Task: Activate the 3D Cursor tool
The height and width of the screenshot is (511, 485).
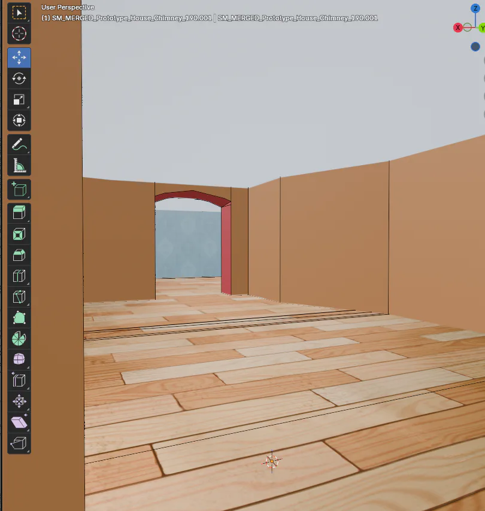Action: (19, 34)
